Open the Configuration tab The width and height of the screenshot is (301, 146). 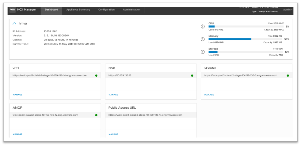click(x=106, y=10)
